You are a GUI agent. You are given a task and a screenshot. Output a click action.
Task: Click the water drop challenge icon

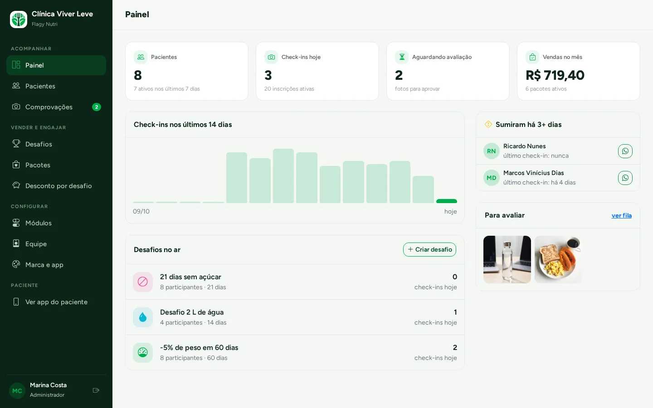(143, 317)
